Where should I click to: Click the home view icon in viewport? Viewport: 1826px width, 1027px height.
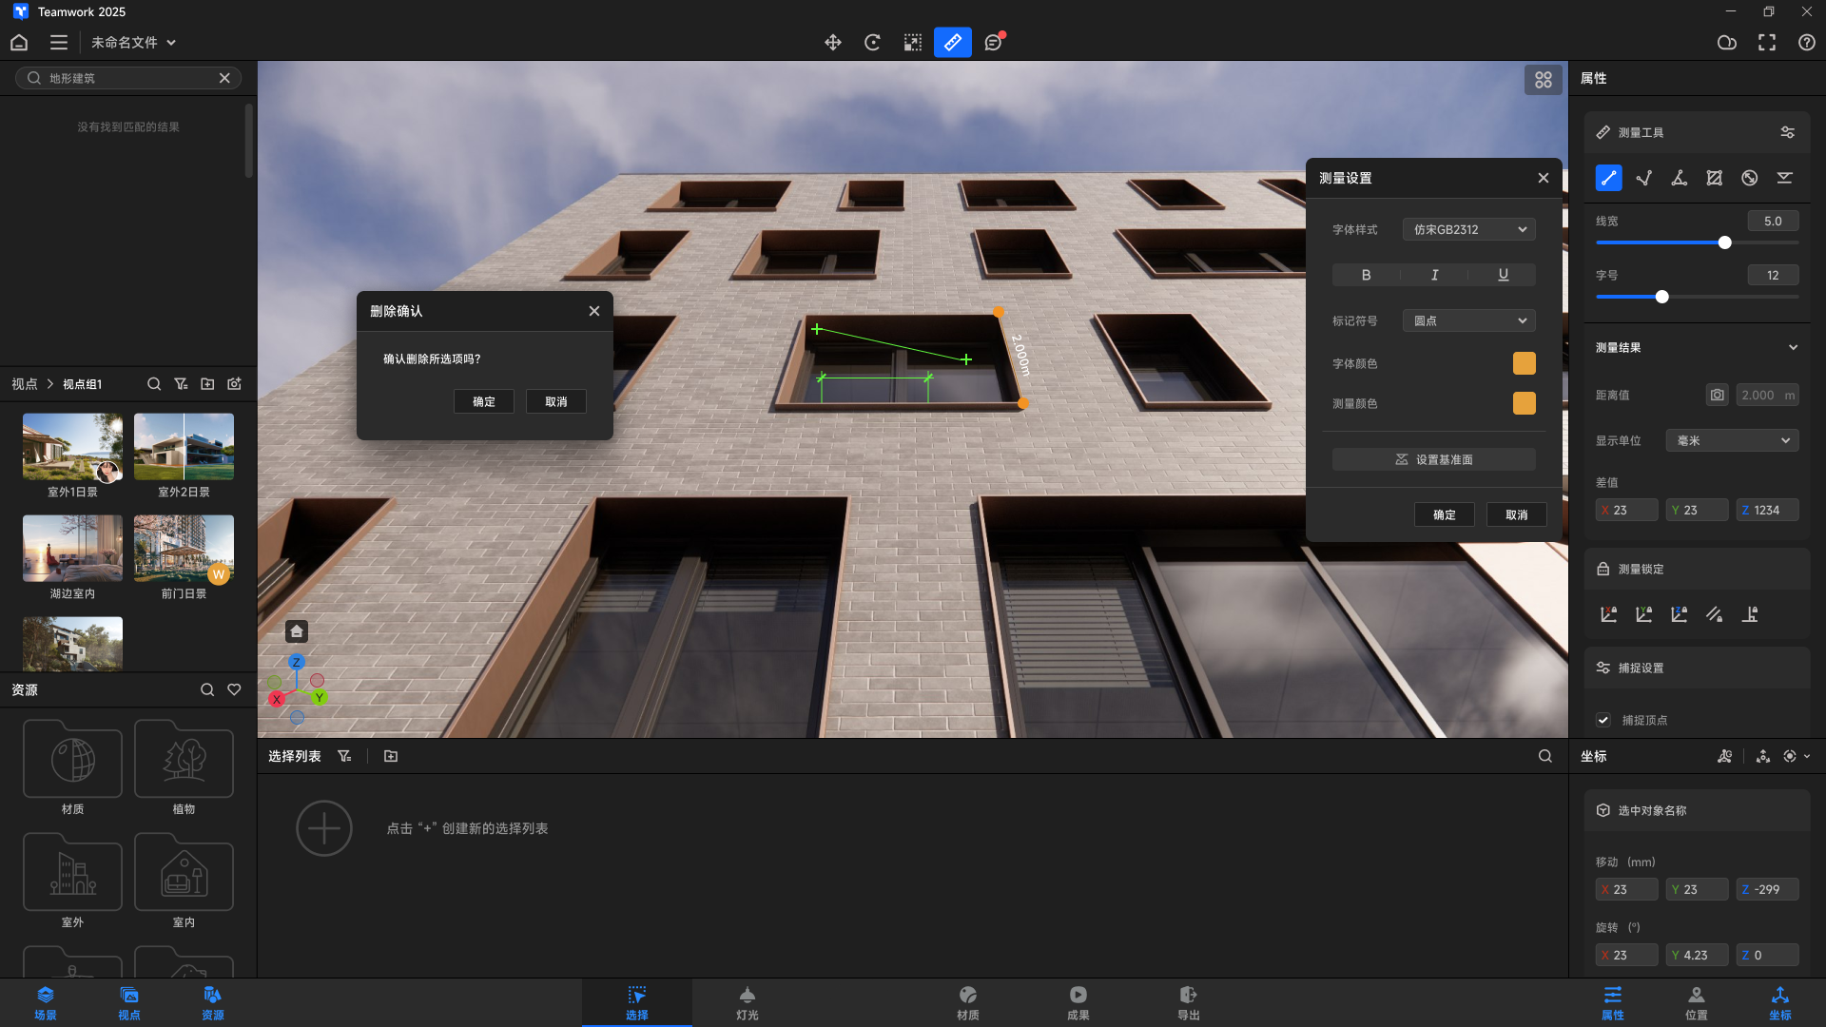click(x=297, y=631)
